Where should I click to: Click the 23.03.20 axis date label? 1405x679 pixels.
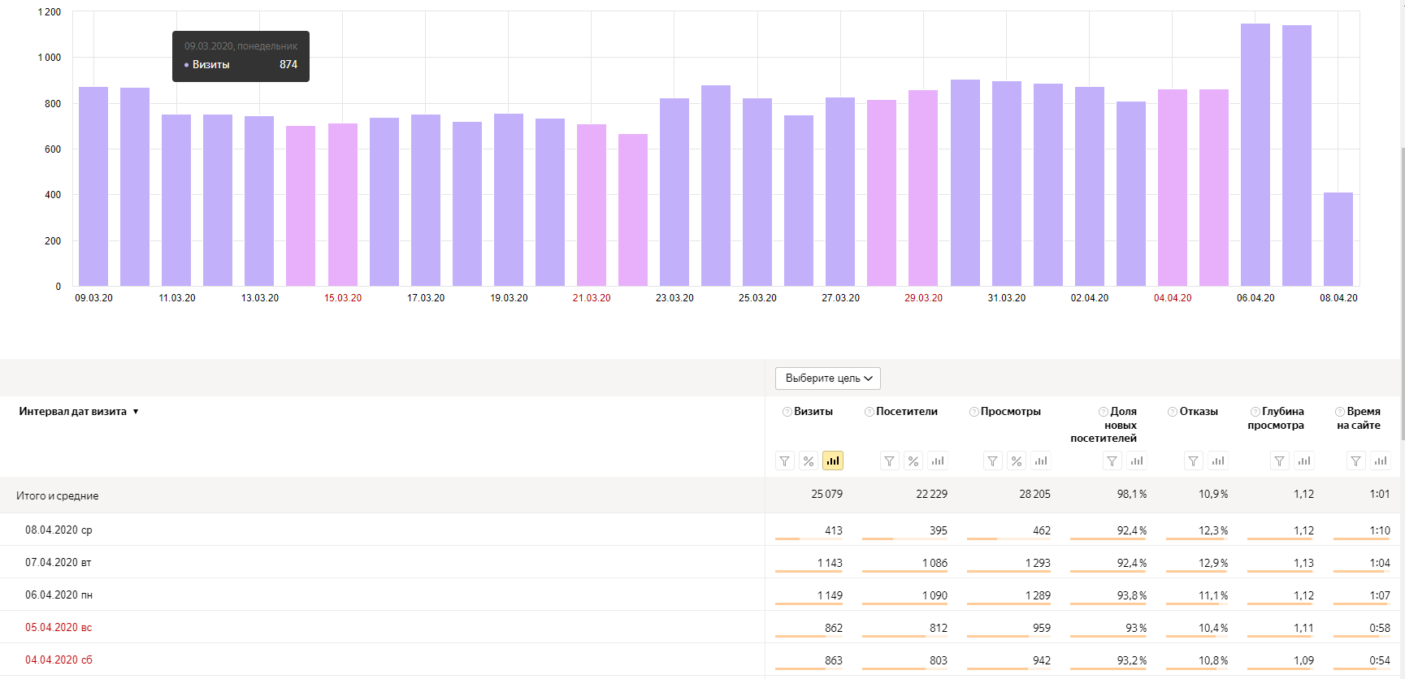[674, 298]
